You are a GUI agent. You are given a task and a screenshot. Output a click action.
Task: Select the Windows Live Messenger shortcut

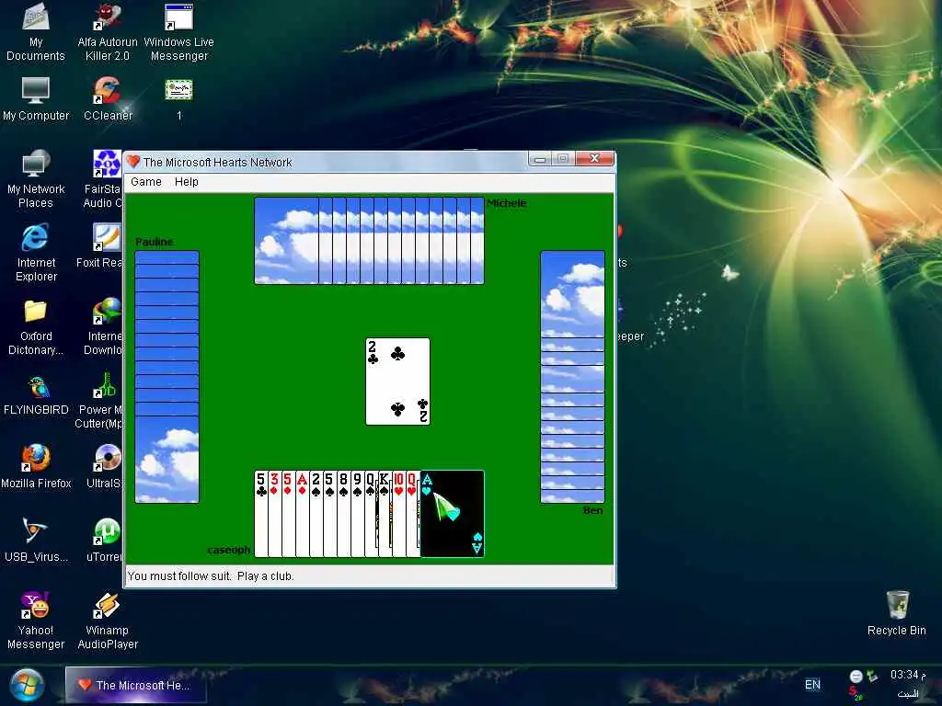tap(179, 32)
